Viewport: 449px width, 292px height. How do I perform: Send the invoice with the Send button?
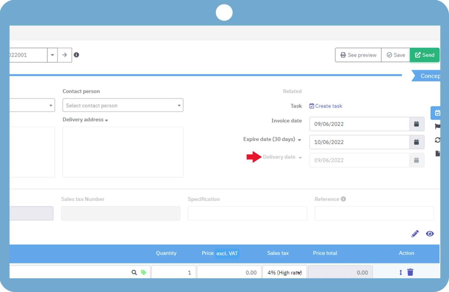[x=425, y=55]
